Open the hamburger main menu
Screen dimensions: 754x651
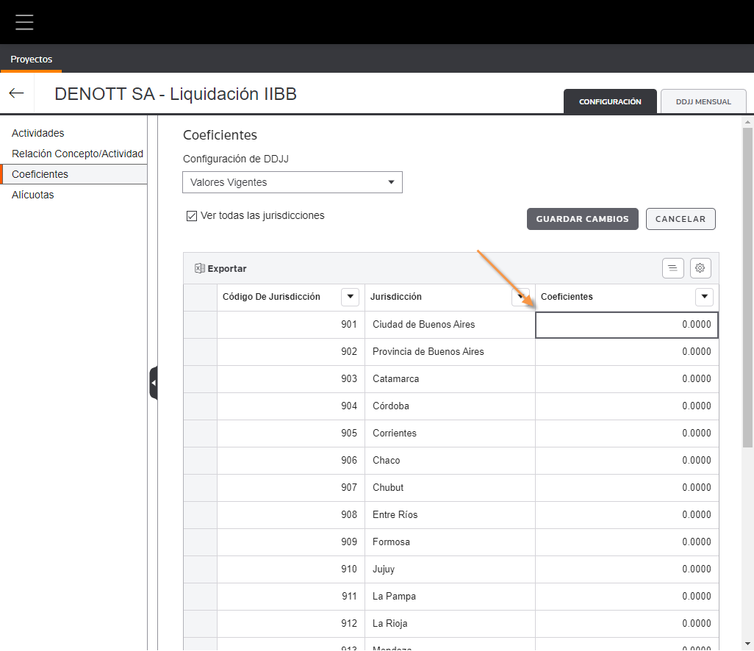click(x=24, y=22)
